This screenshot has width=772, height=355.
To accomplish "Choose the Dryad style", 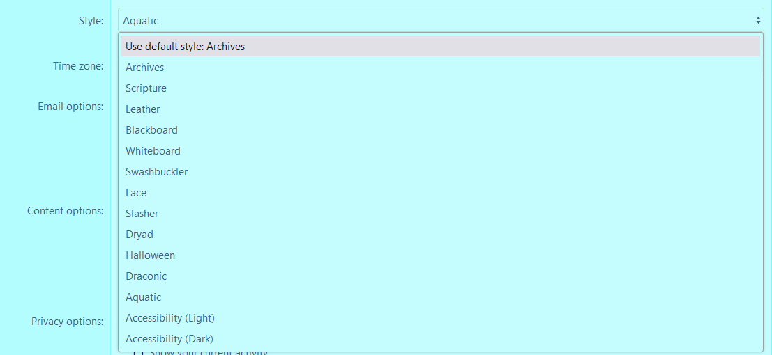I will pyautogui.click(x=441, y=235).
